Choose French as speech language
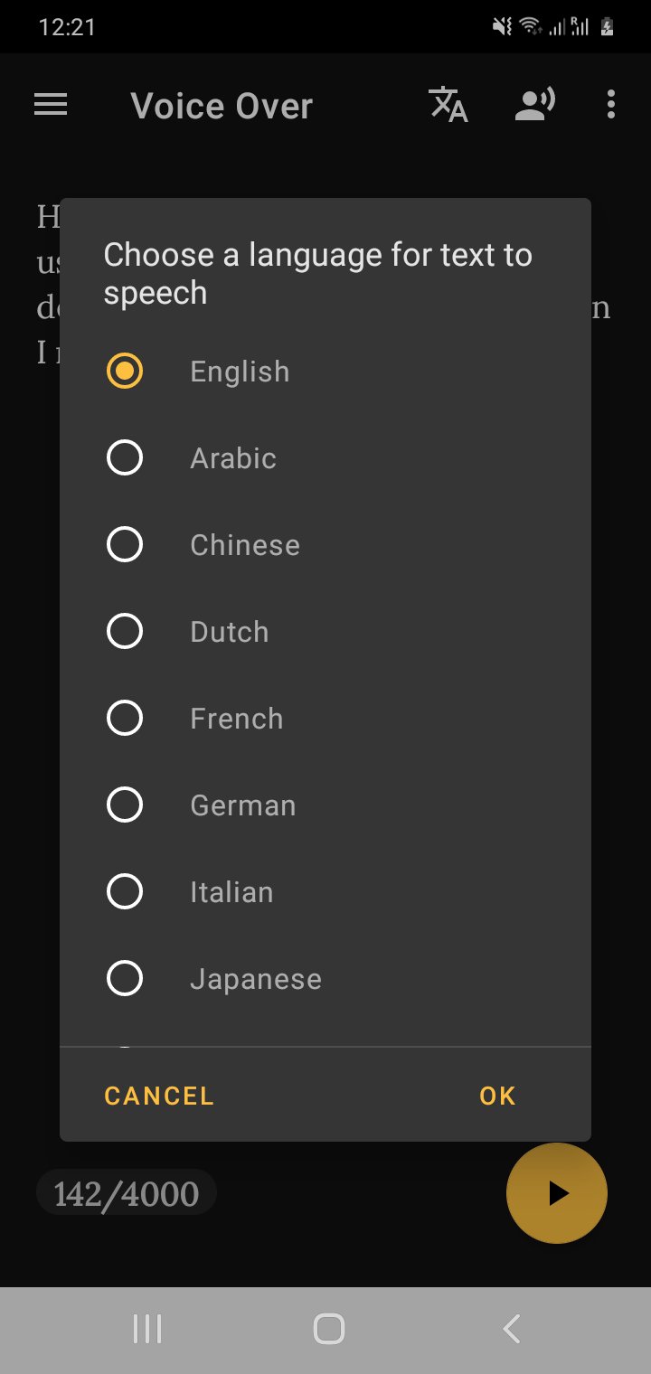The height and width of the screenshot is (1374, 651). [x=125, y=719]
